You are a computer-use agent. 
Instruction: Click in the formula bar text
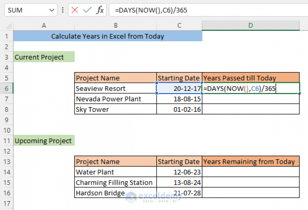[151, 10]
